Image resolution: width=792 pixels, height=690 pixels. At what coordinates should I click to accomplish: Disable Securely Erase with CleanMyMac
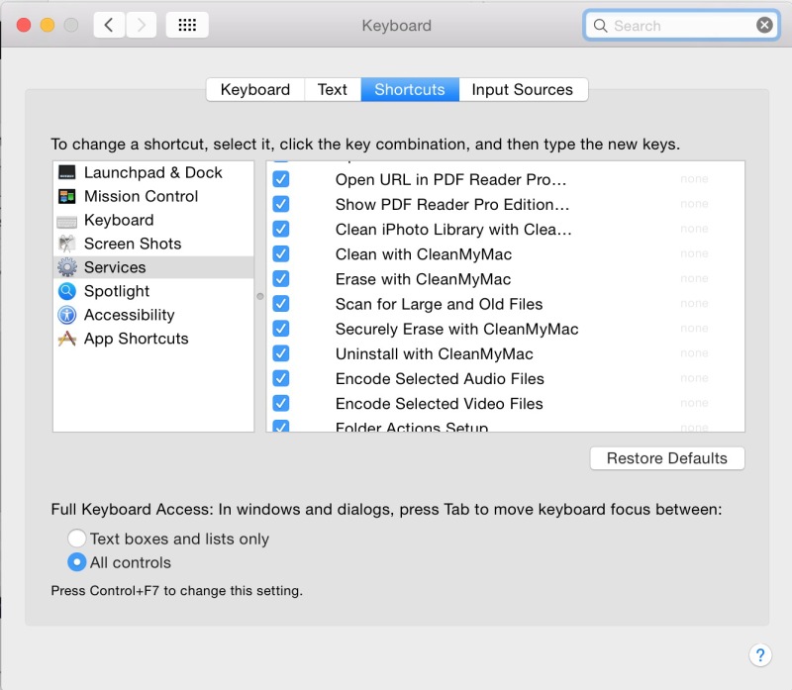coord(281,329)
